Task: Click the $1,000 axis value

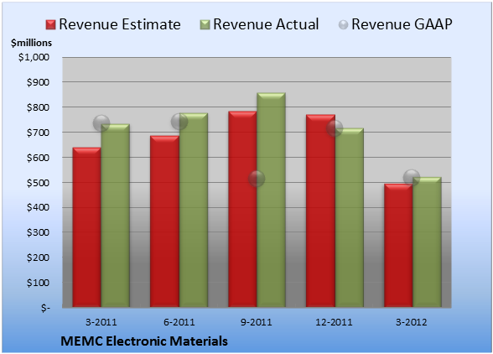Action: click(34, 57)
